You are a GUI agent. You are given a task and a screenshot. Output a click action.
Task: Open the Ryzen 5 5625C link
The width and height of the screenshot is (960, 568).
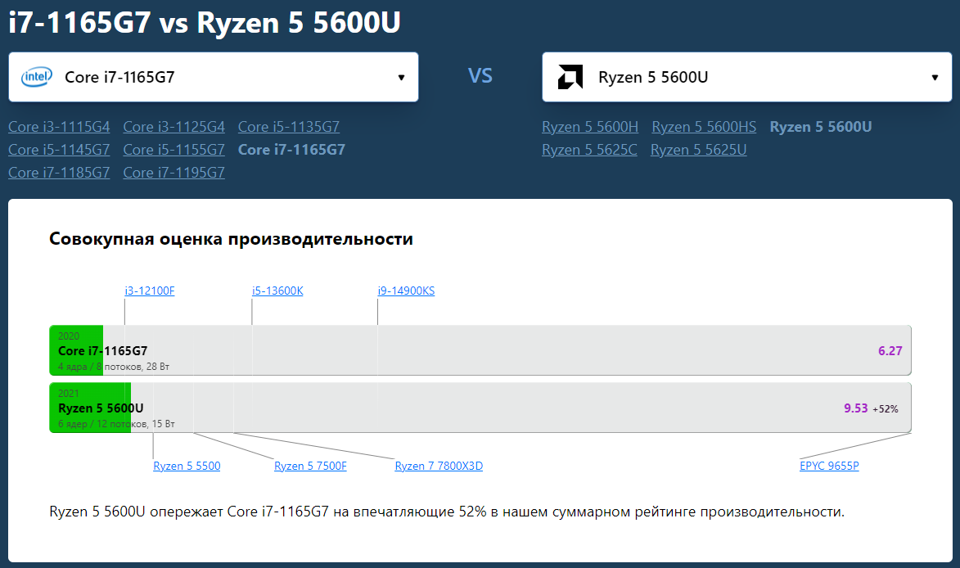tap(589, 149)
